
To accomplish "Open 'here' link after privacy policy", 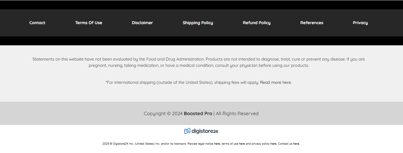I will click(273, 144).
